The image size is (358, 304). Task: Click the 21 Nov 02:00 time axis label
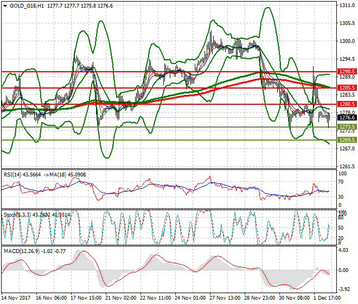(121, 298)
